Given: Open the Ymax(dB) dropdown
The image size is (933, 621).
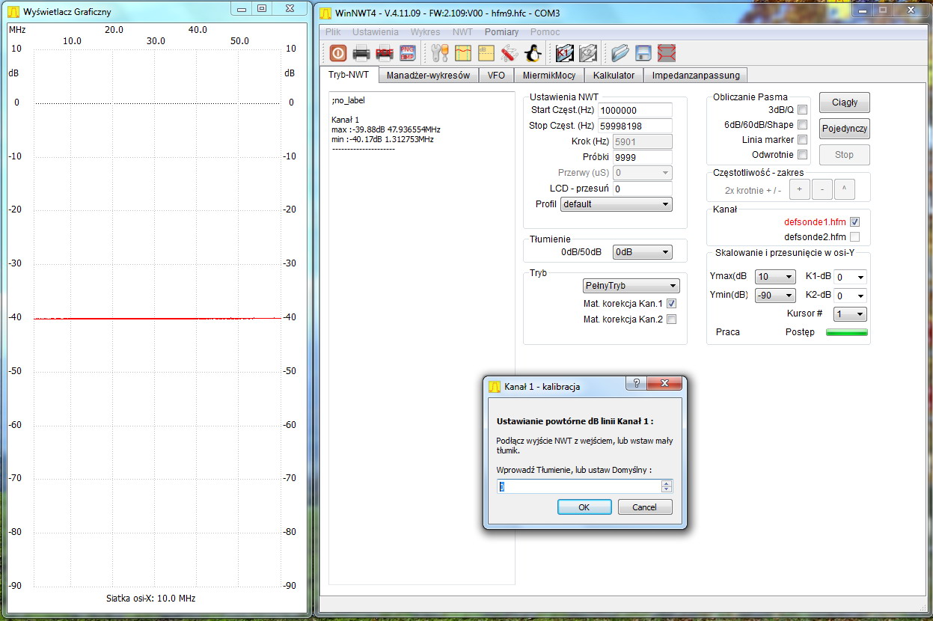Looking at the screenshot, I should coord(774,277).
